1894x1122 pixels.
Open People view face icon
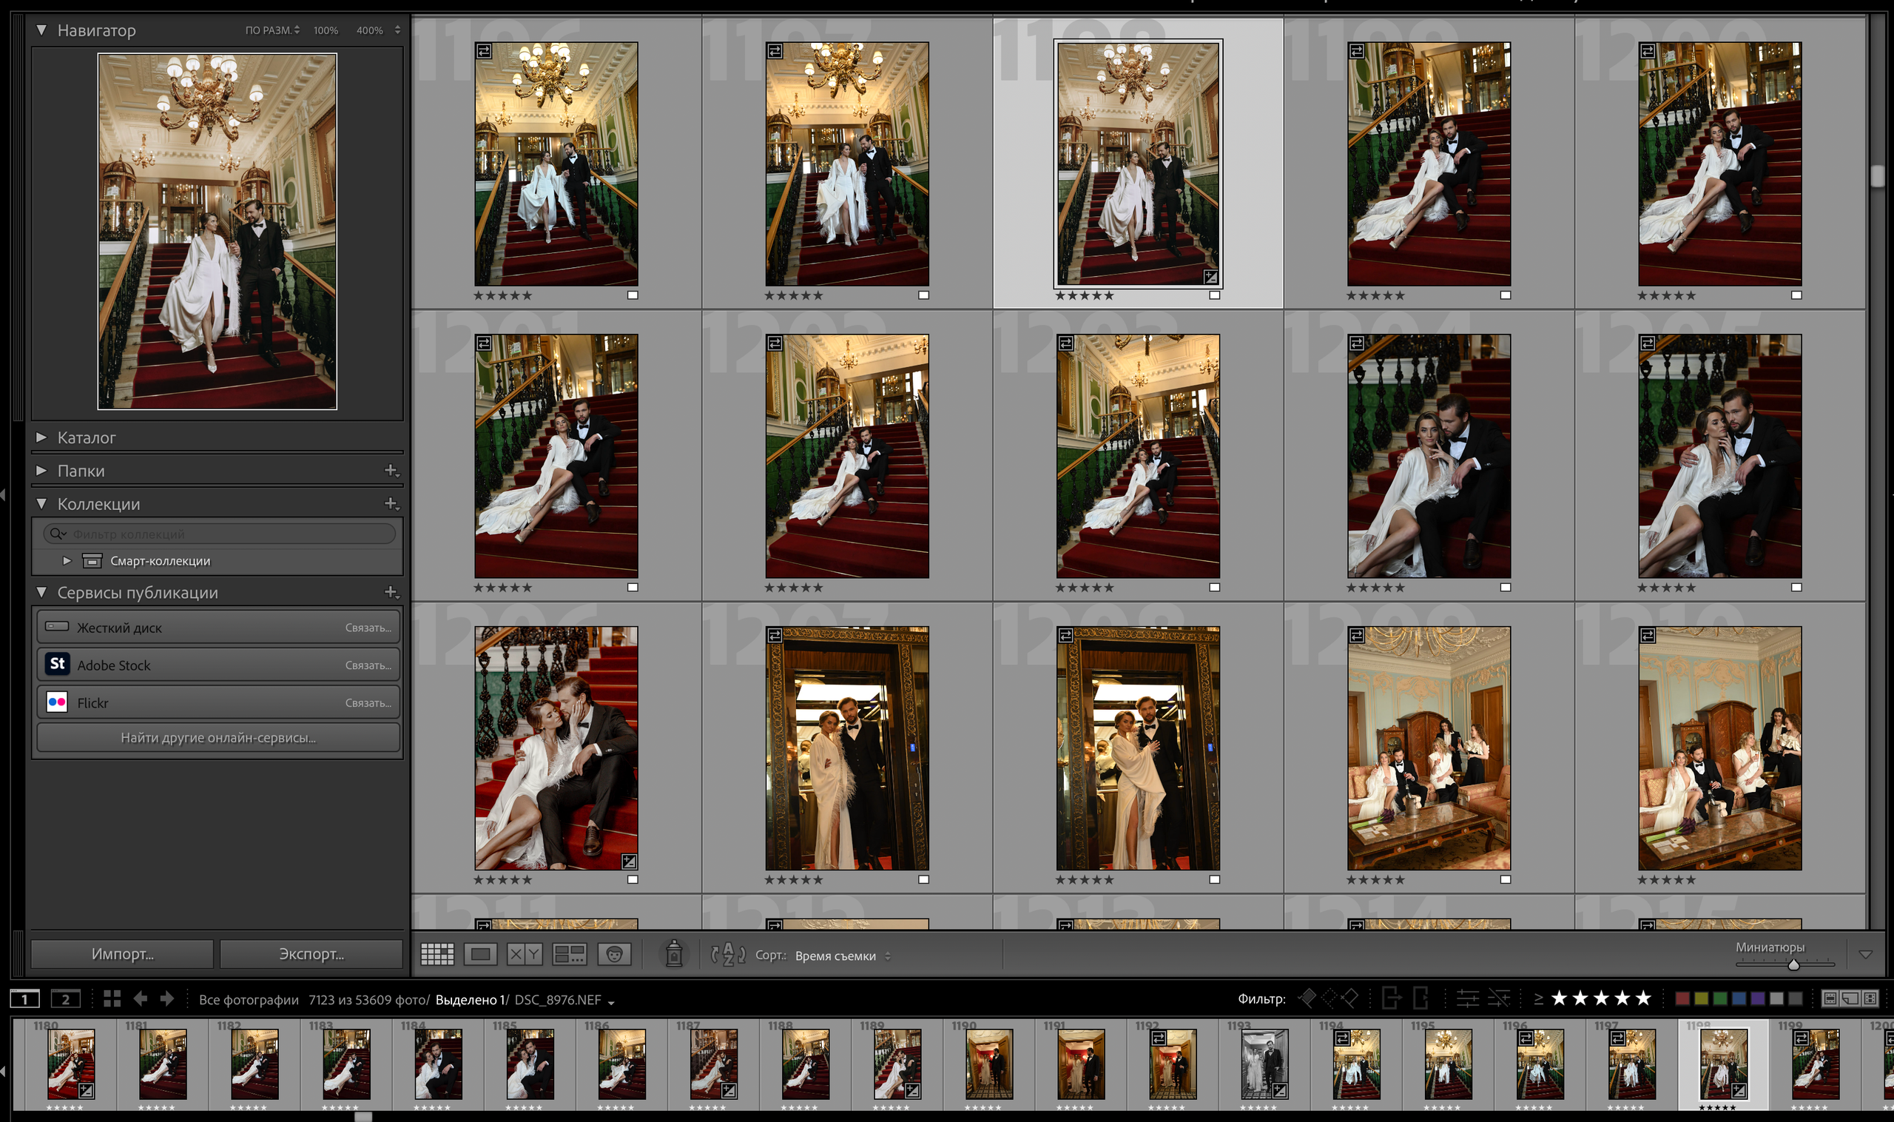point(615,954)
